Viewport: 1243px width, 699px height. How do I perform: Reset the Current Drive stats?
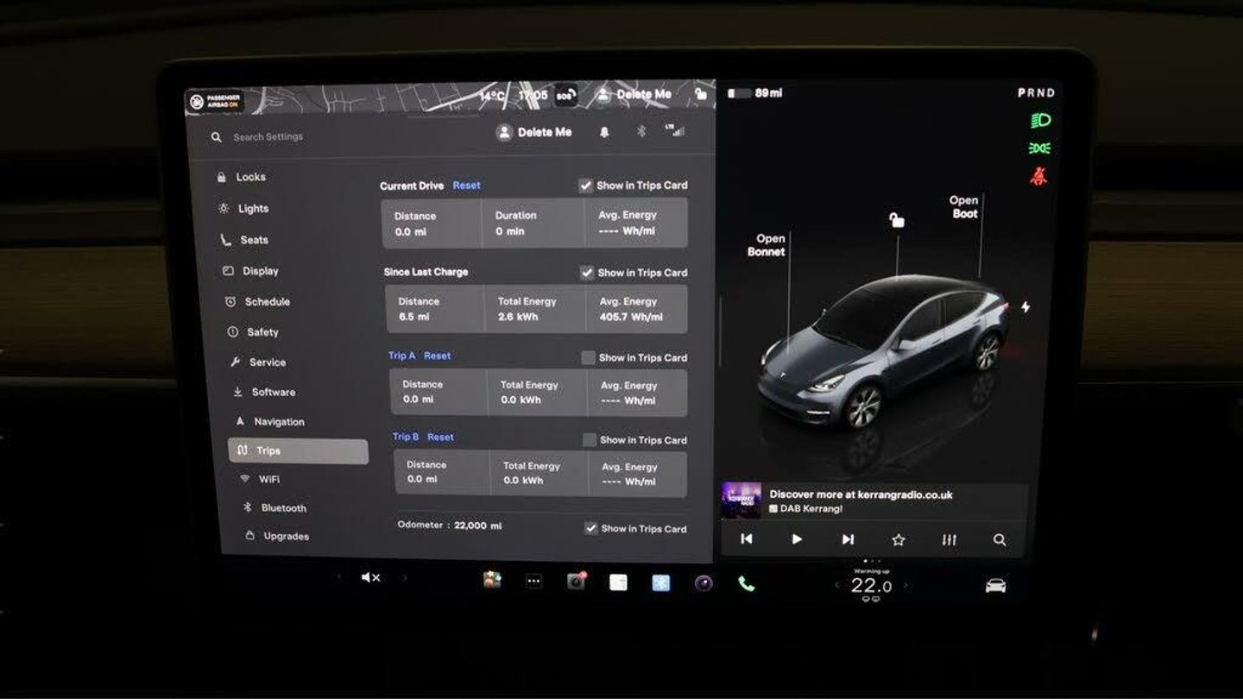(466, 186)
